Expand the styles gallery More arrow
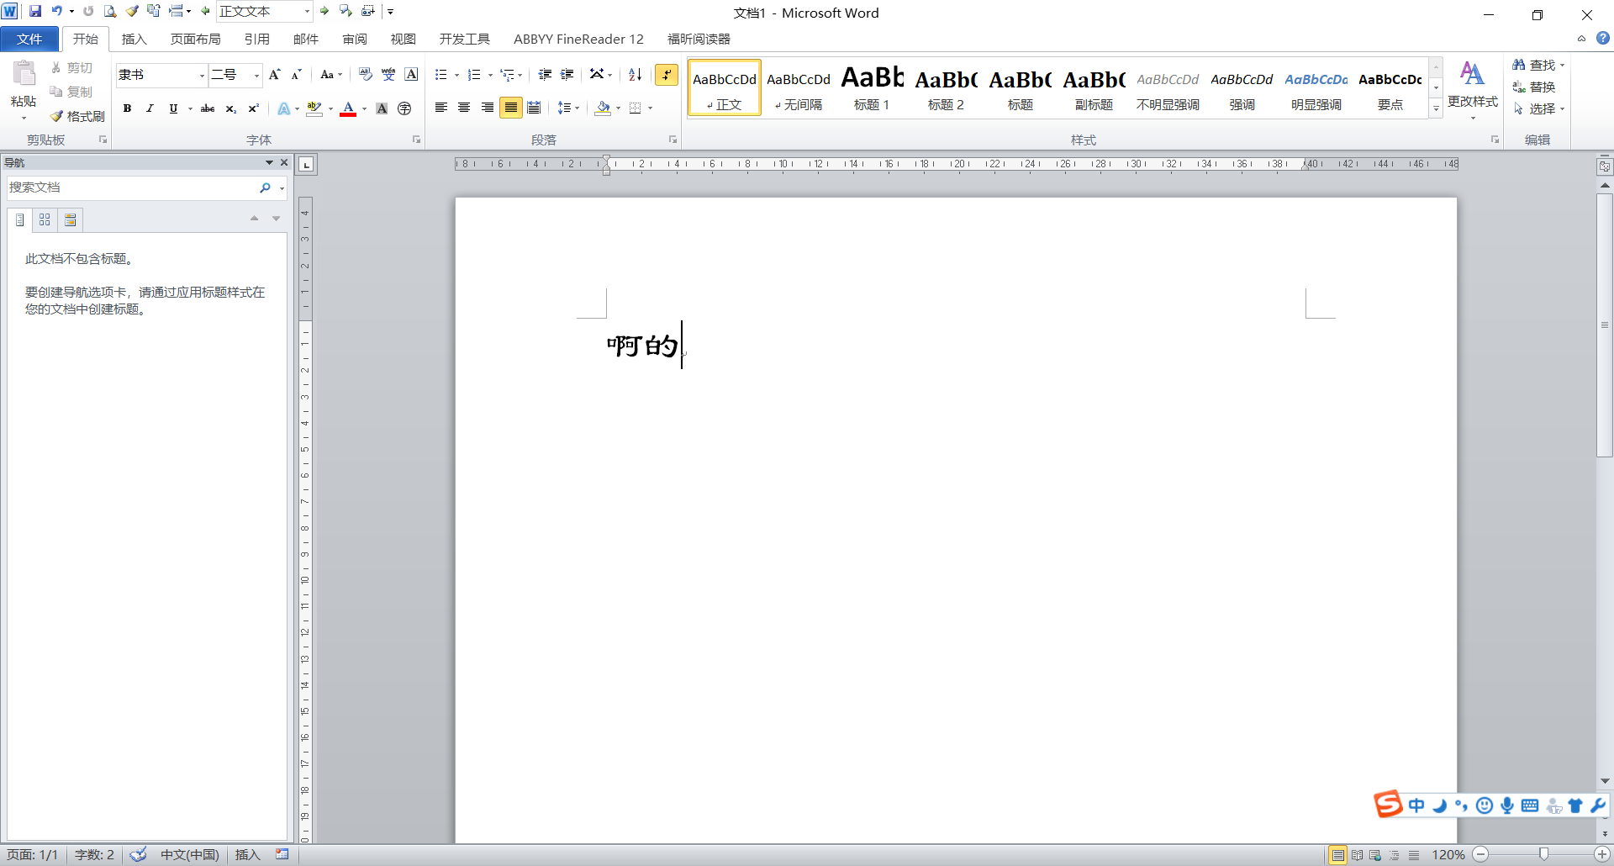This screenshot has width=1614, height=866. click(x=1436, y=109)
